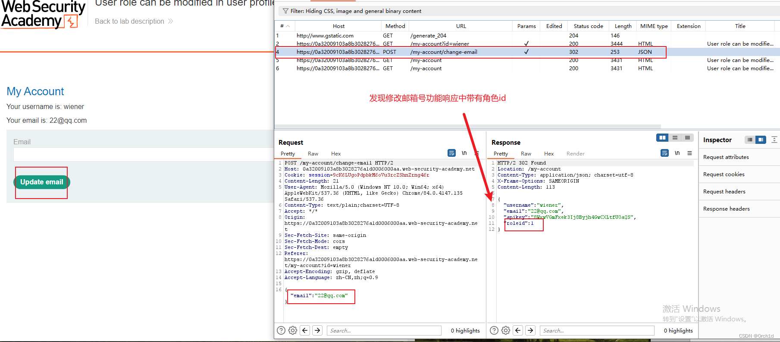
Task: Switch Request view to Hex tab
Action: 336,154
